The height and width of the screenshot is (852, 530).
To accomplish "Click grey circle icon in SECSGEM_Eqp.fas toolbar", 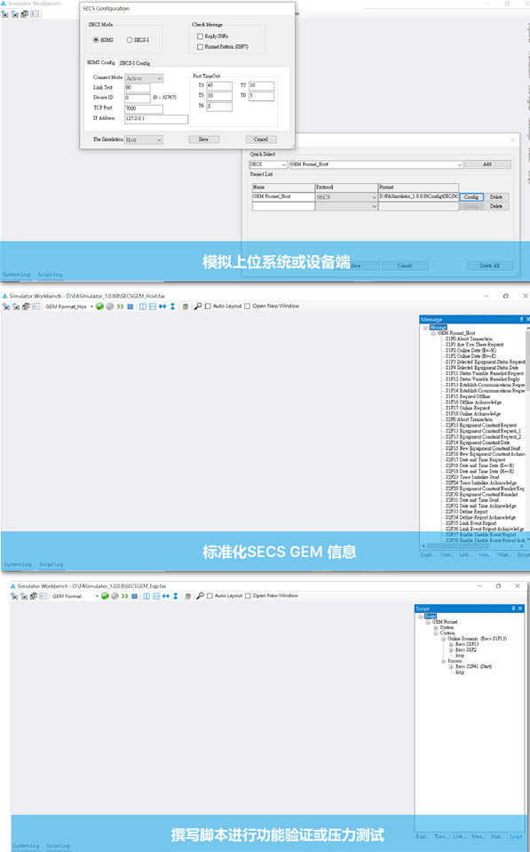I will tap(115, 596).
